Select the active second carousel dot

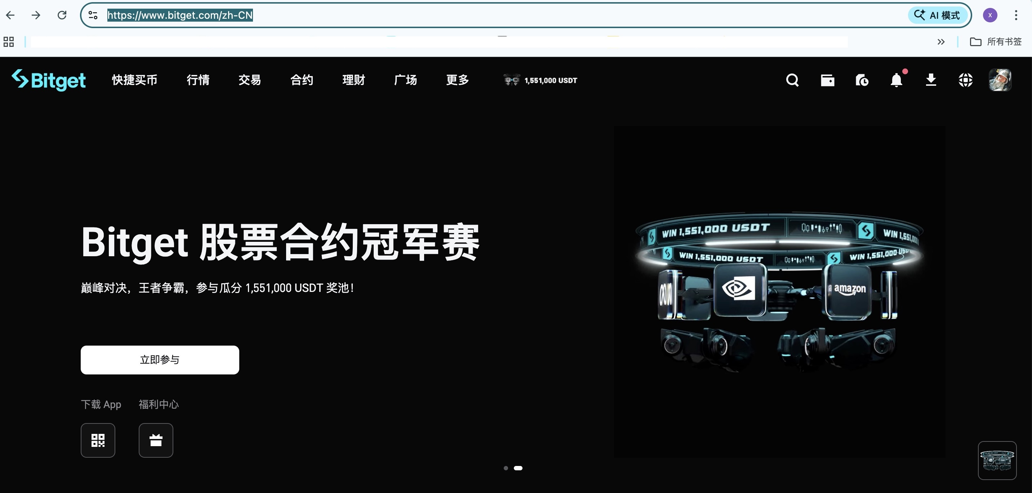click(518, 468)
